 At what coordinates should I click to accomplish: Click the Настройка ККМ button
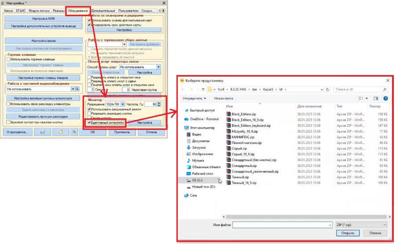click(x=44, y=18)
